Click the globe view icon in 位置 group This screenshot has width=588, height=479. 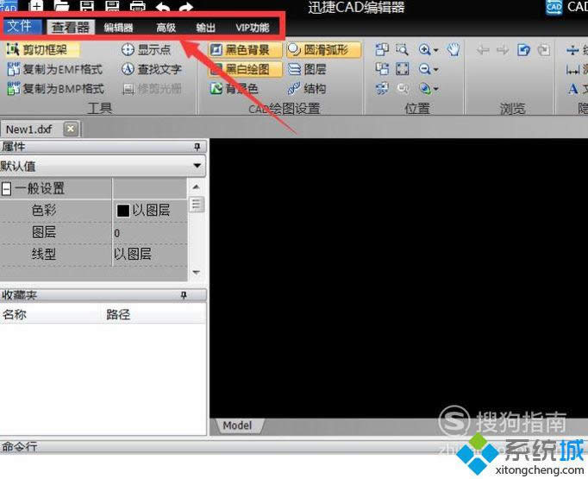(424, 89)
